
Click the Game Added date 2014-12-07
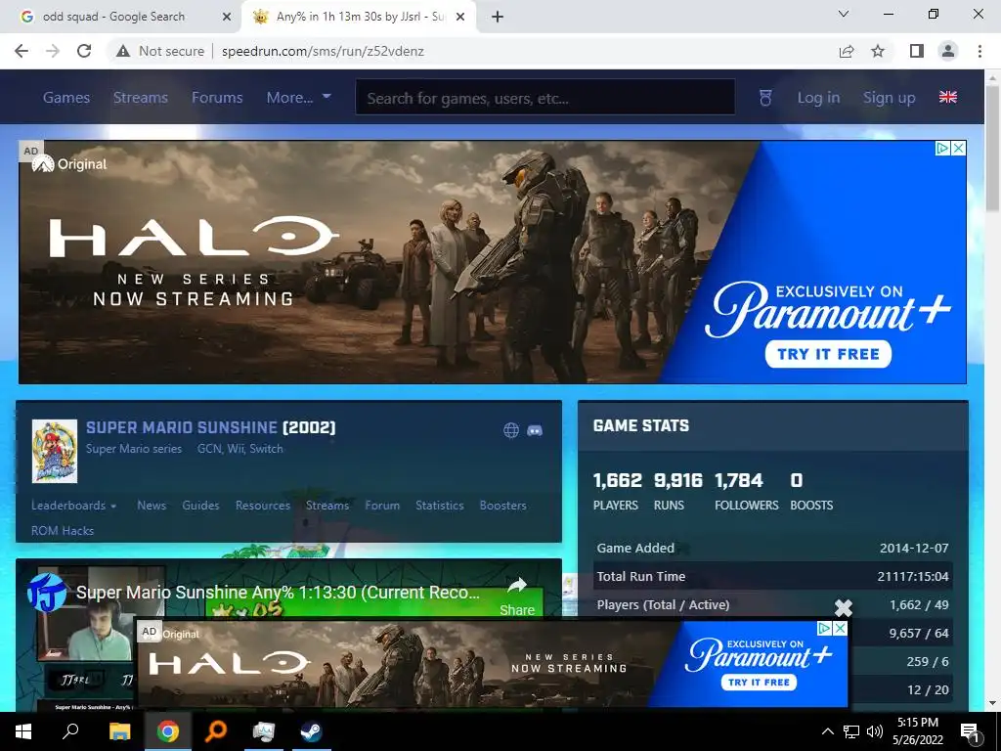pyautogui.click(x=914, y=548)
